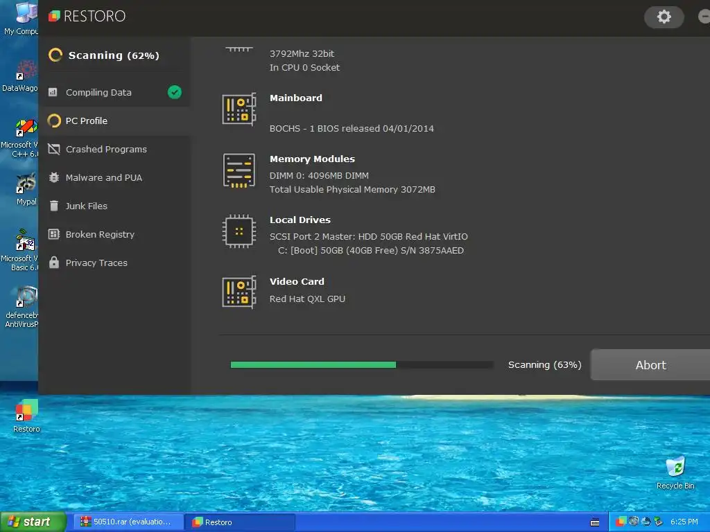
Task: Click the DIMM 0: 4096MB DIMM line
Action: tap(319, 175)
